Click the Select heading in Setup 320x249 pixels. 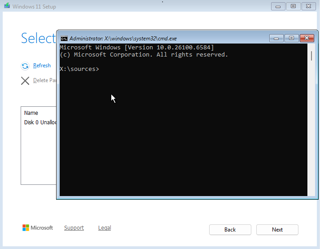pos(39,38)
